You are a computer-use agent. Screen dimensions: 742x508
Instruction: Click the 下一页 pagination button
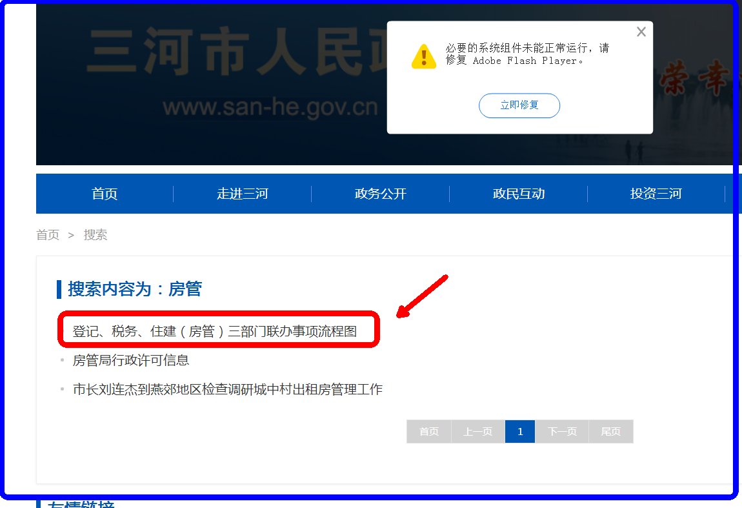562,431
